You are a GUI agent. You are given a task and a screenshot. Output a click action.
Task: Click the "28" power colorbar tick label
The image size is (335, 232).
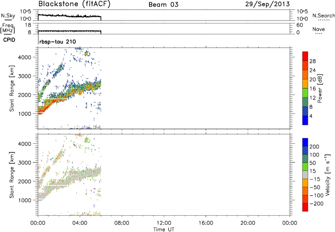312,61
